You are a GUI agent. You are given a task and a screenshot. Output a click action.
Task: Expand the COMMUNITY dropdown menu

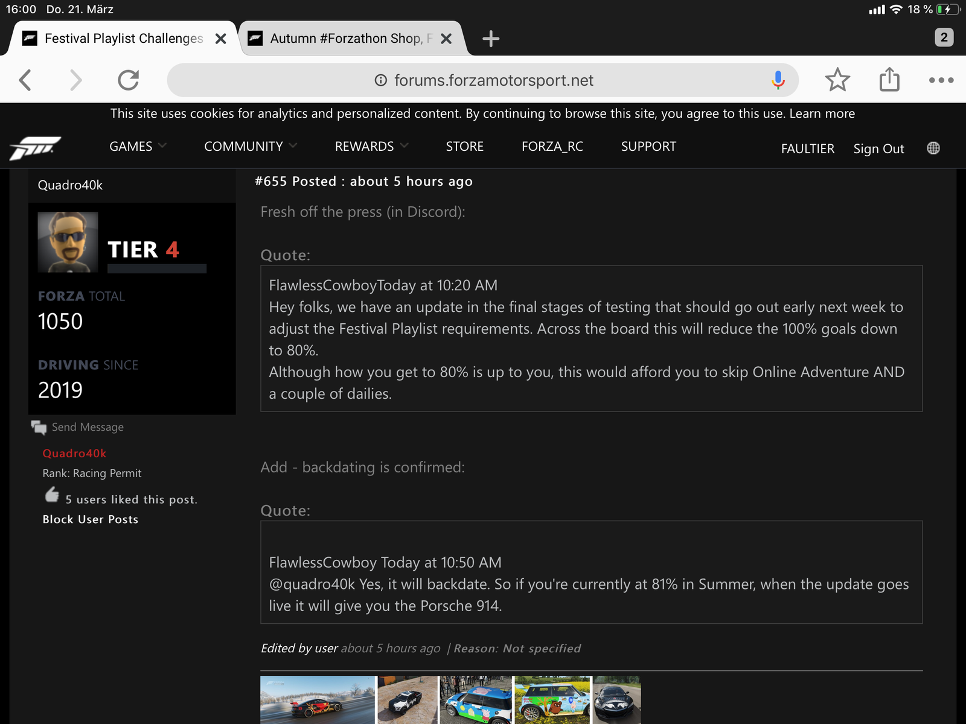point(251,146)
